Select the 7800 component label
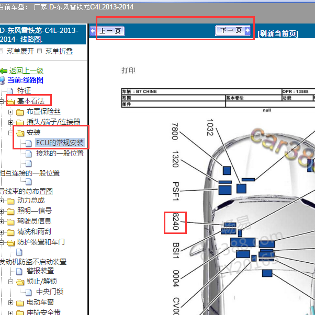This screenshot has width=315, height=315. pos(175,131)
